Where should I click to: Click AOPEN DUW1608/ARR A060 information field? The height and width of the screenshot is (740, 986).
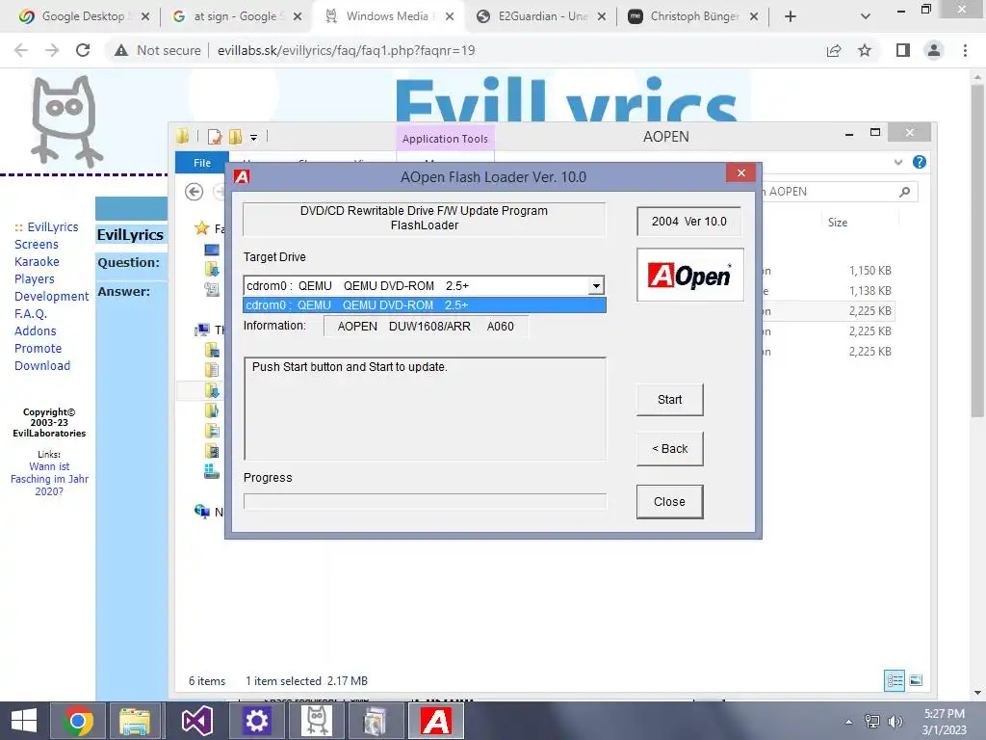point(426,326)
